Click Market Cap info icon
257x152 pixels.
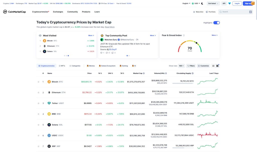click(144, 73)
